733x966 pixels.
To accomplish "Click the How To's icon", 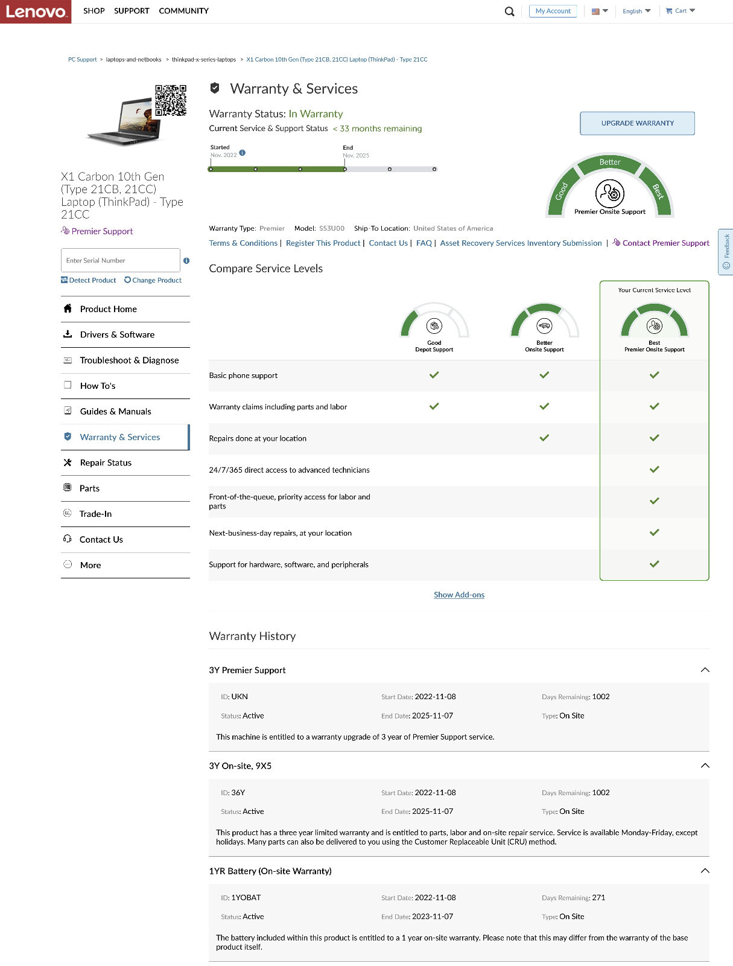I will point(68,385).
